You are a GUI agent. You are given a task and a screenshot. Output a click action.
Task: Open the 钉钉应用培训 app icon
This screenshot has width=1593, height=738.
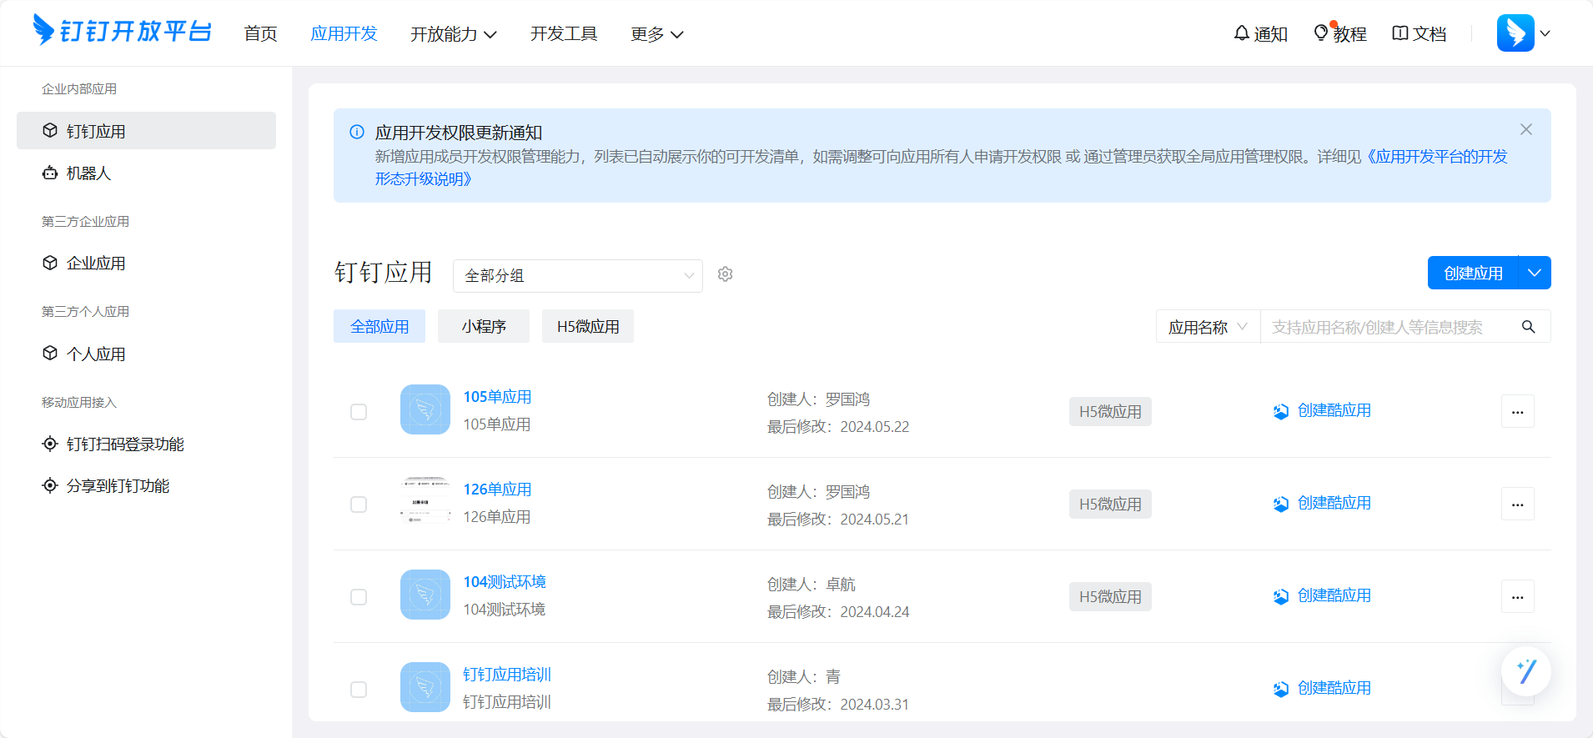[x=425, y=687]
